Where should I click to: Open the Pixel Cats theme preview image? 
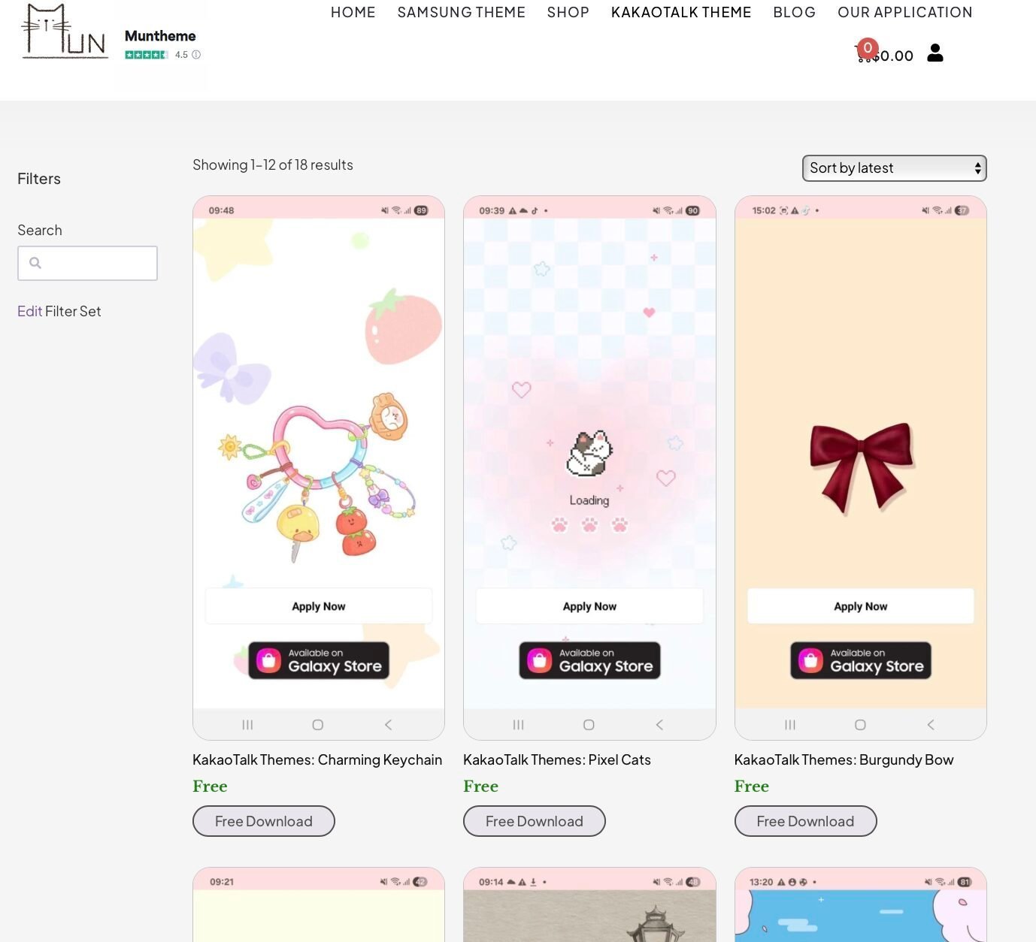click(589, 468)
